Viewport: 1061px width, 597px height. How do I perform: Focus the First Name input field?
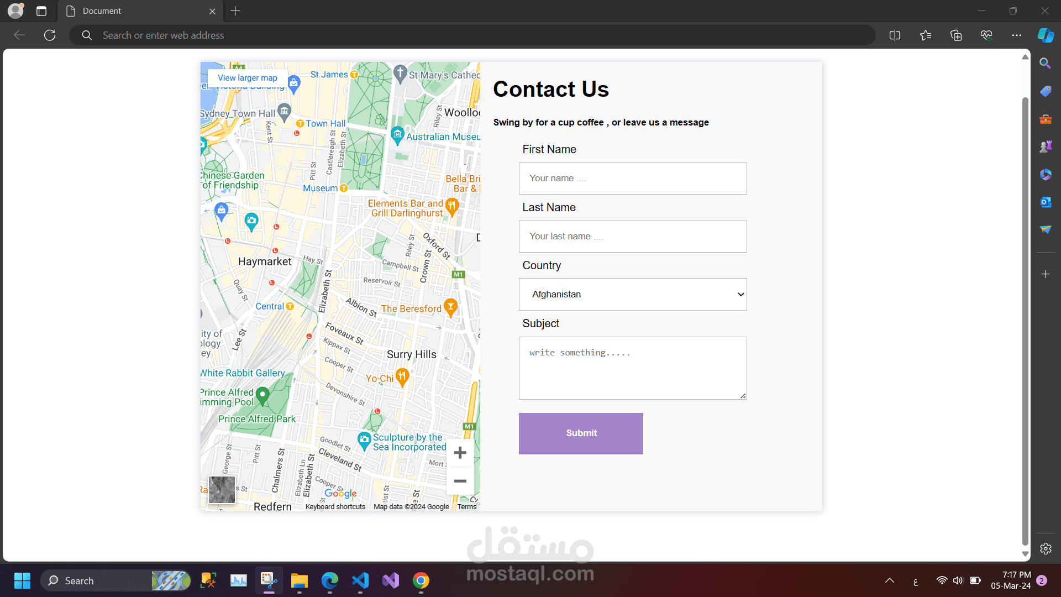pos(633,179)
